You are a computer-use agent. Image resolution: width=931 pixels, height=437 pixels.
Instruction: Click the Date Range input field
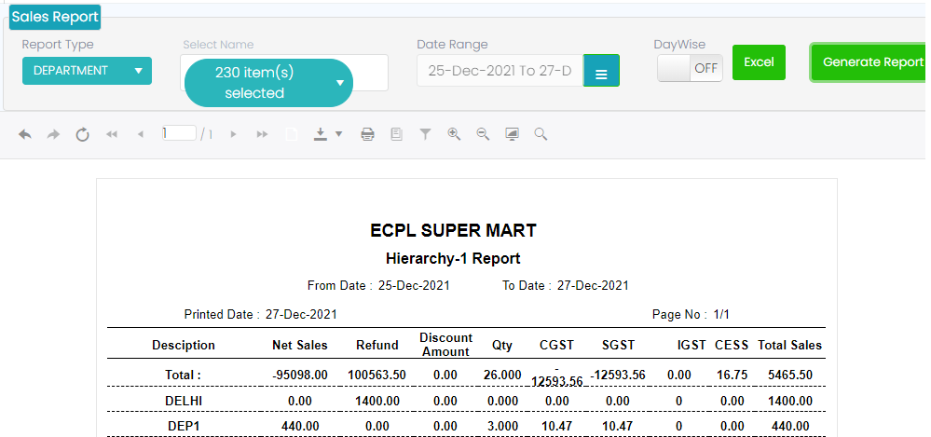(x=500, y=71)
